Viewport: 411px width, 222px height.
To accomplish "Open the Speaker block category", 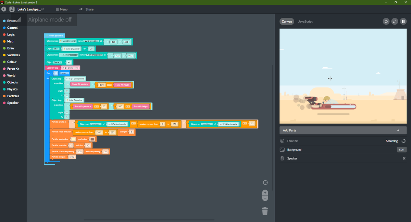I will point(11,103).
